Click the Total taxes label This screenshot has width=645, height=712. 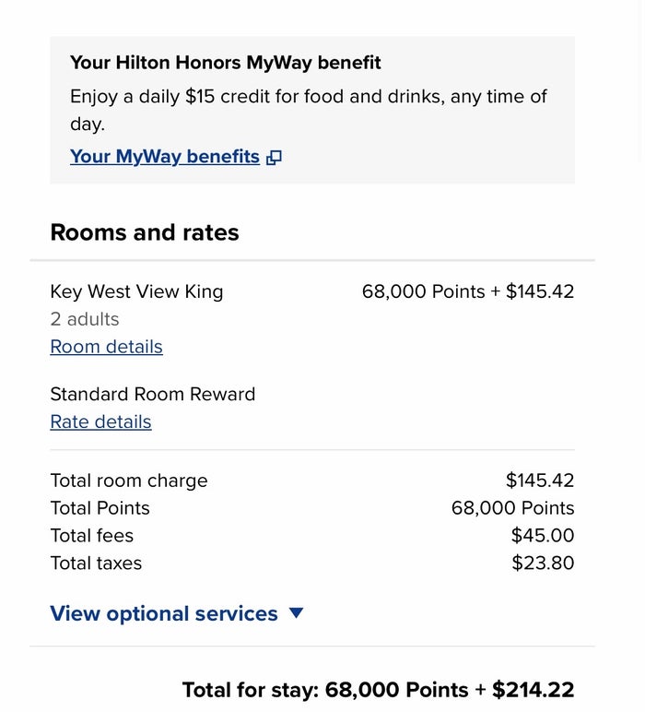click(96, 564)
